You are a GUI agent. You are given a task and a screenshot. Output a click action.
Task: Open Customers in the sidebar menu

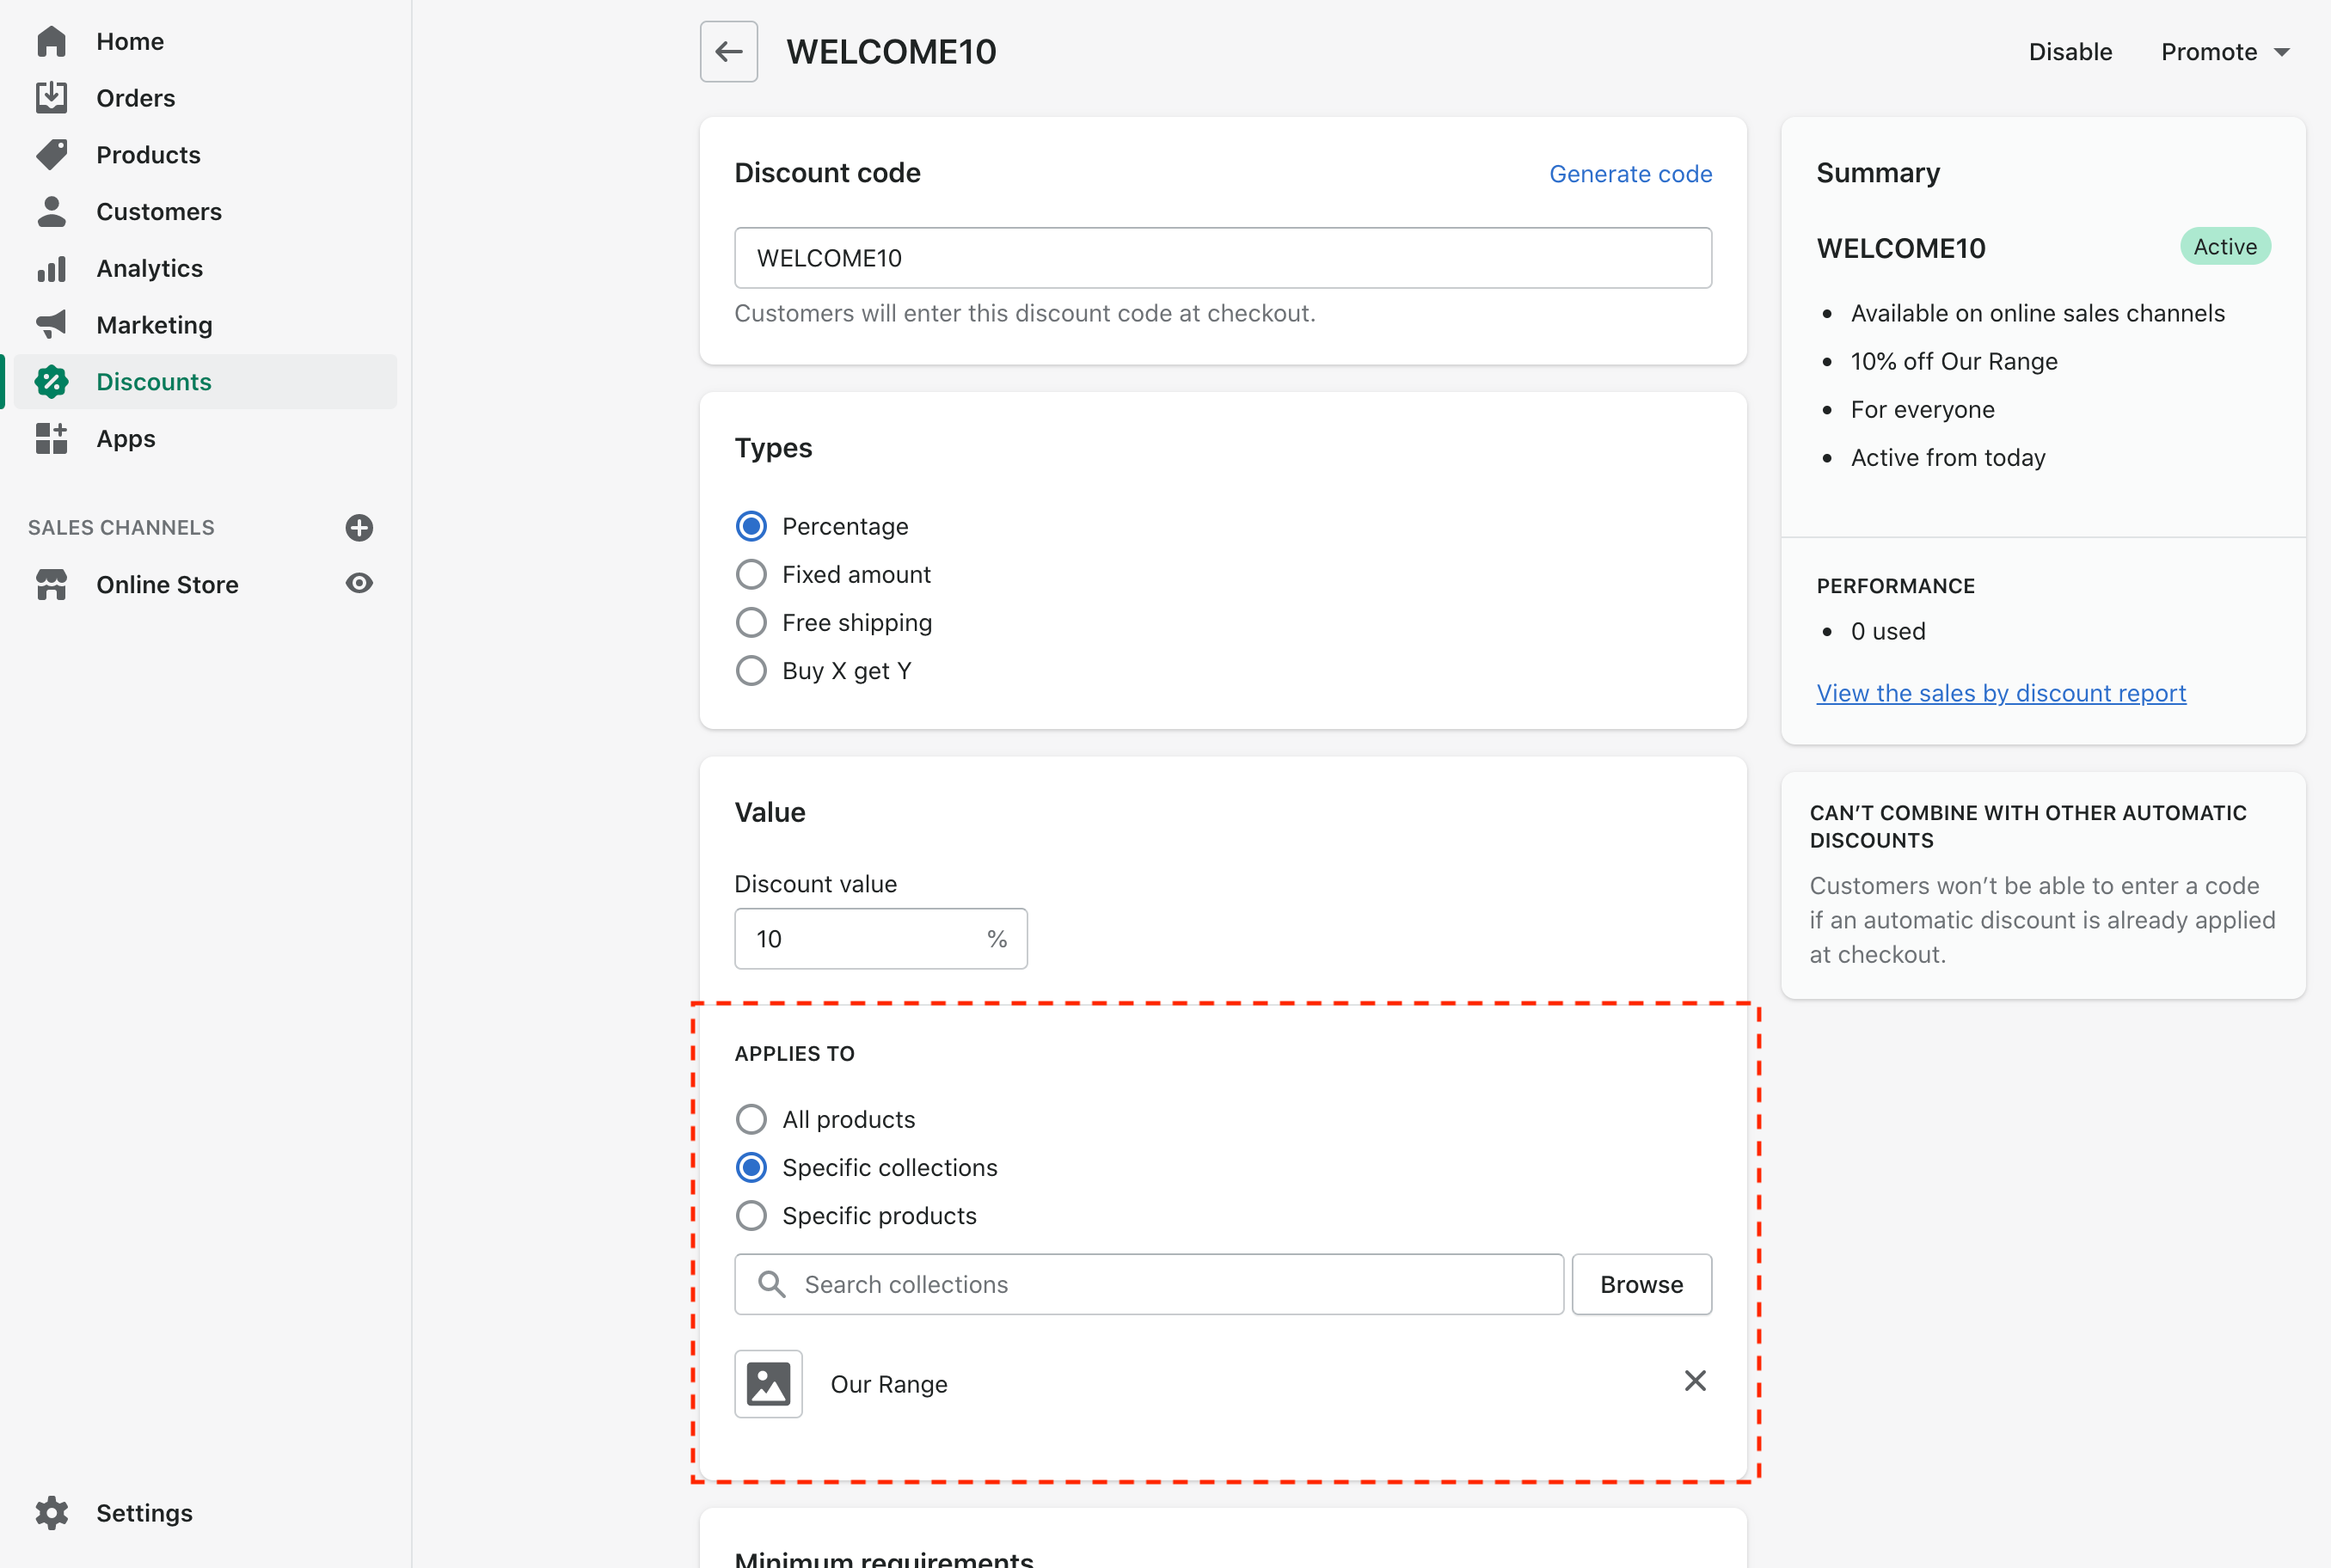pos(158,211)
